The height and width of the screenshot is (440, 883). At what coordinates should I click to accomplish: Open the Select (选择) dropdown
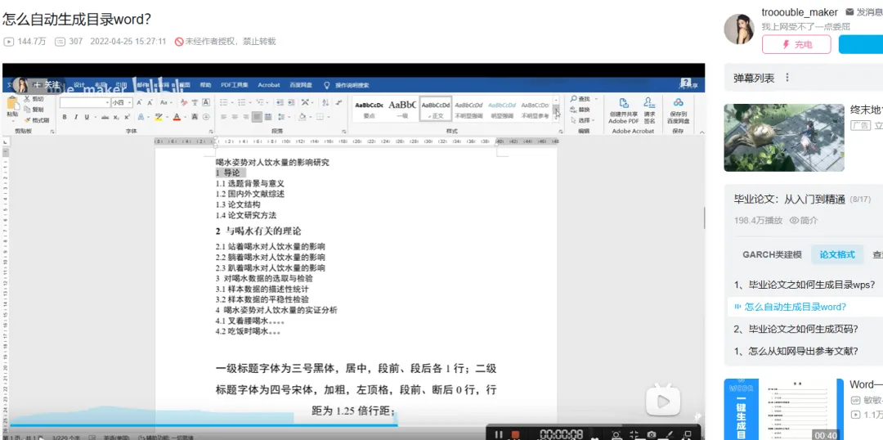(x=582, y=120)
